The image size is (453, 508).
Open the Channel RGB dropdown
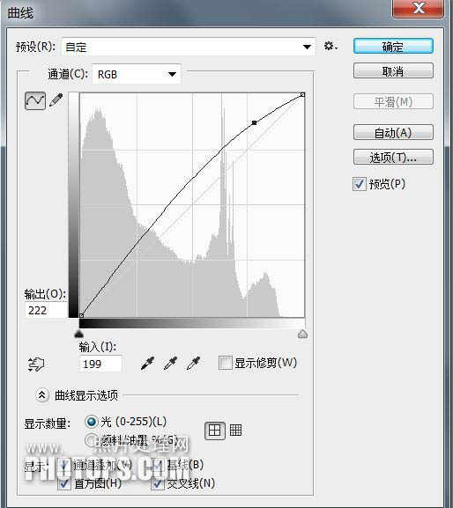137,74
